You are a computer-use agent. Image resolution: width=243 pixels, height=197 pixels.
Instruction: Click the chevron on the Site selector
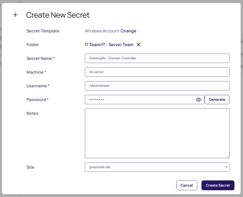[x=226, y=167]
